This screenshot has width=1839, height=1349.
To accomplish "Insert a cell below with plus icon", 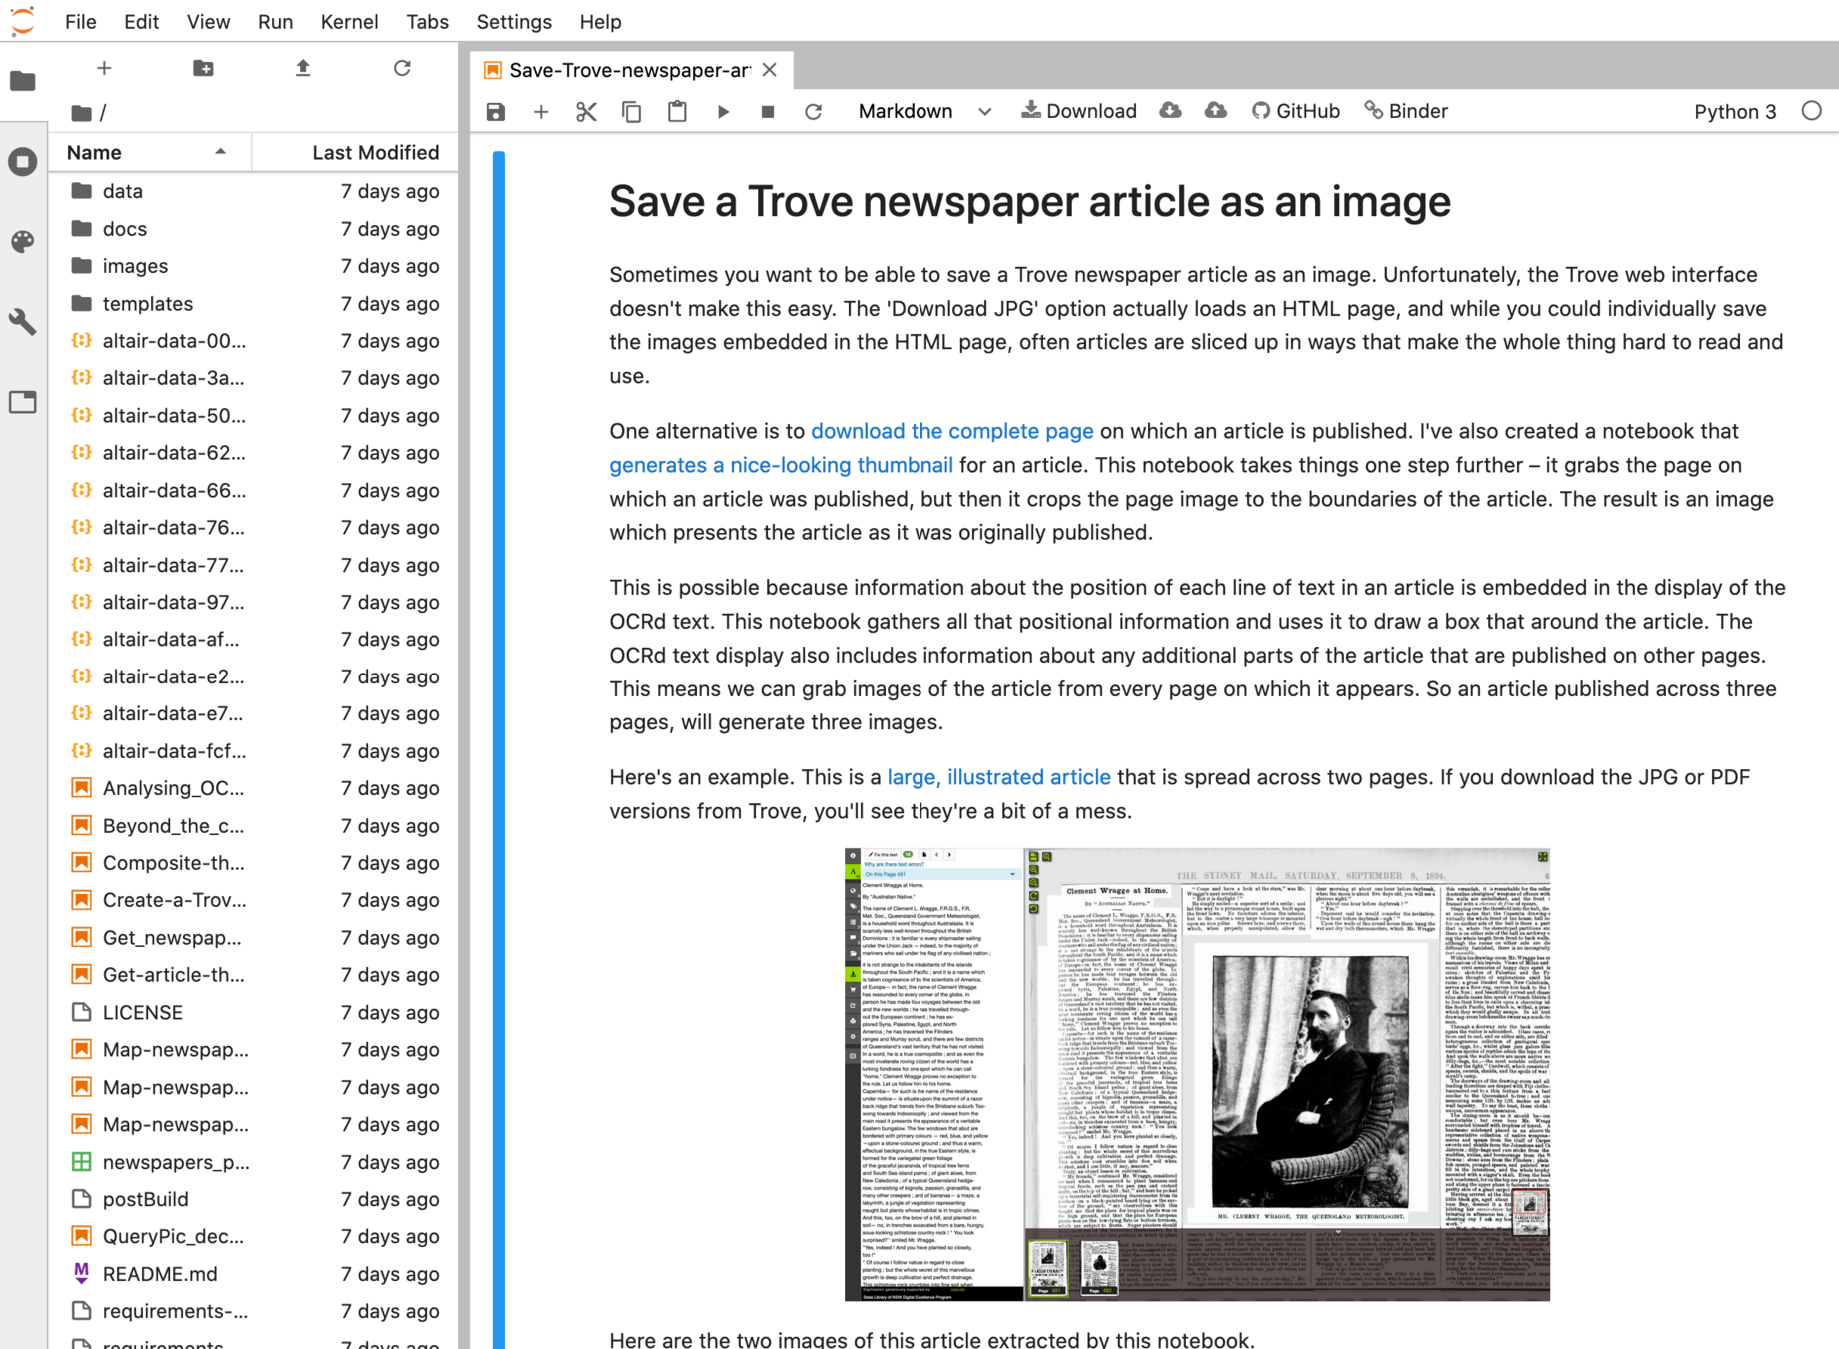I will click(541, 111).
